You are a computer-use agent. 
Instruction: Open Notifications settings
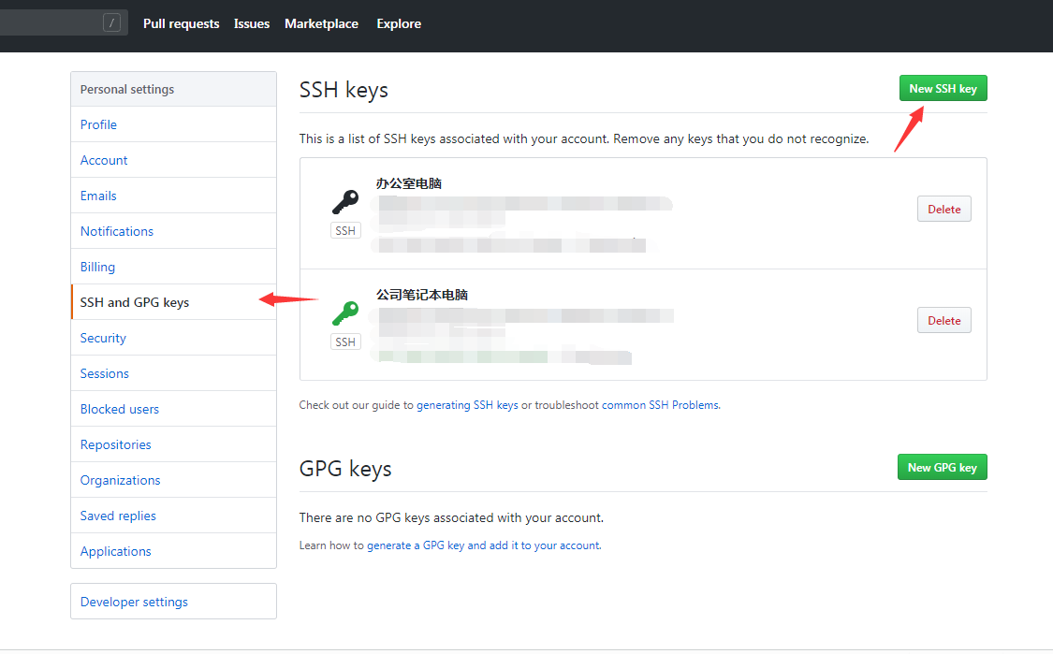173,232
